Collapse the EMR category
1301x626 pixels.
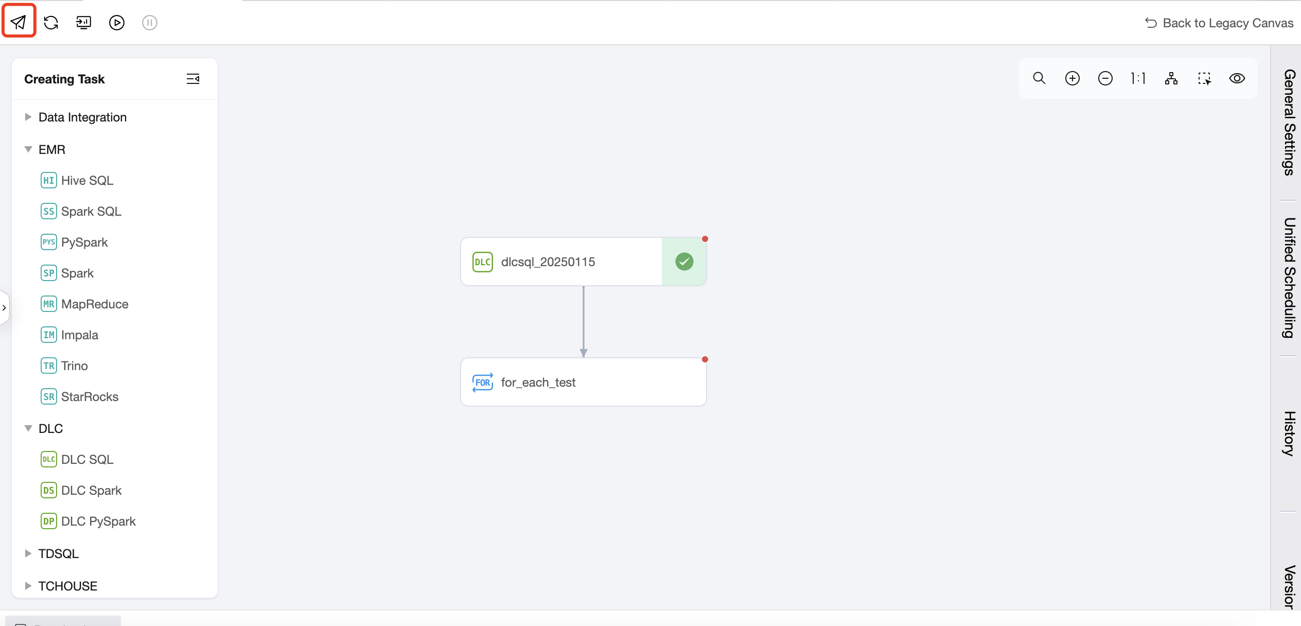(28, 150)
